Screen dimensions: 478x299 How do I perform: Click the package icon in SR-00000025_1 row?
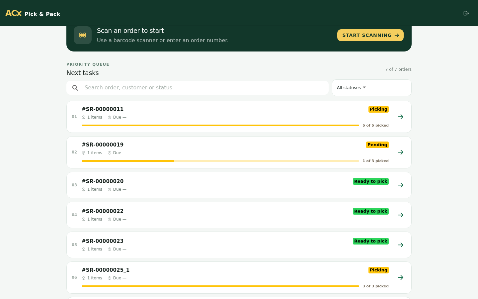(x=84, y=278)
